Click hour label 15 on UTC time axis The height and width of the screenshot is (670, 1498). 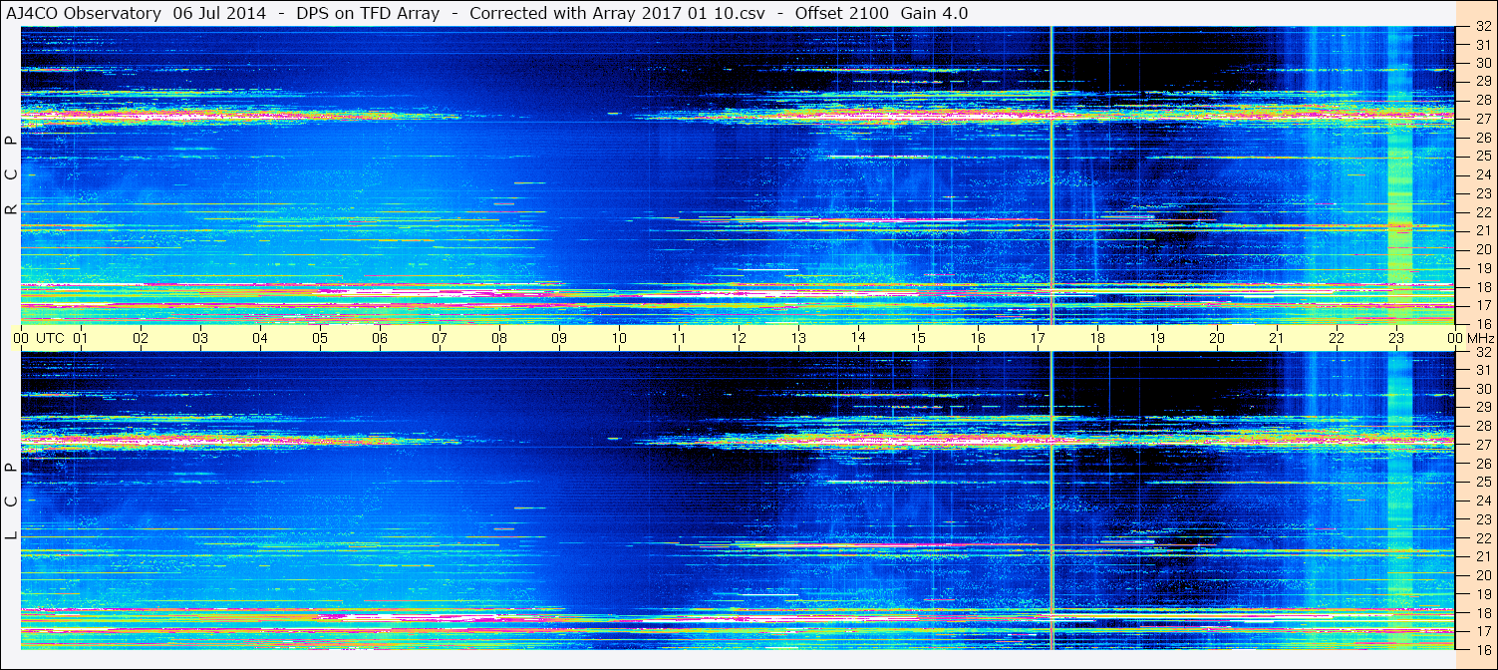(918, 338)
